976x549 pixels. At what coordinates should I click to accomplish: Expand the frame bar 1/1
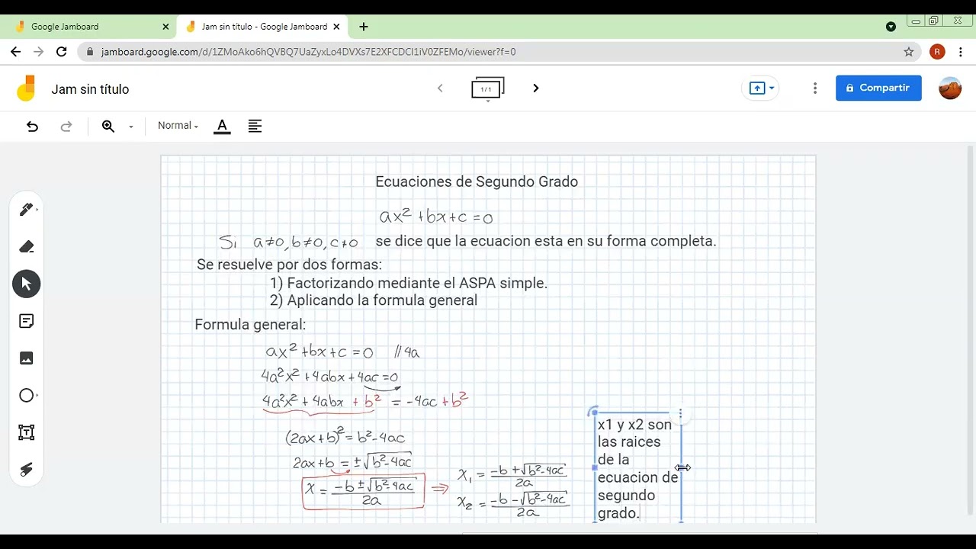[487, 90]
